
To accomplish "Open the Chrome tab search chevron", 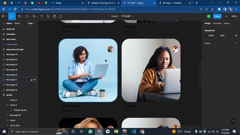I will (211, 3).
